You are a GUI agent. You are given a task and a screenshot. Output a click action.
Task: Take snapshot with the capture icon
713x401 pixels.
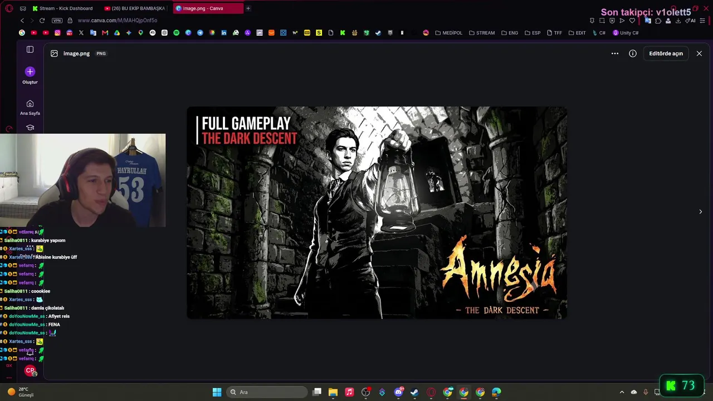click(x=602, y=21)
